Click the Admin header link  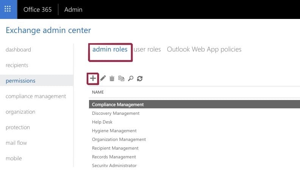coord(73,9)
